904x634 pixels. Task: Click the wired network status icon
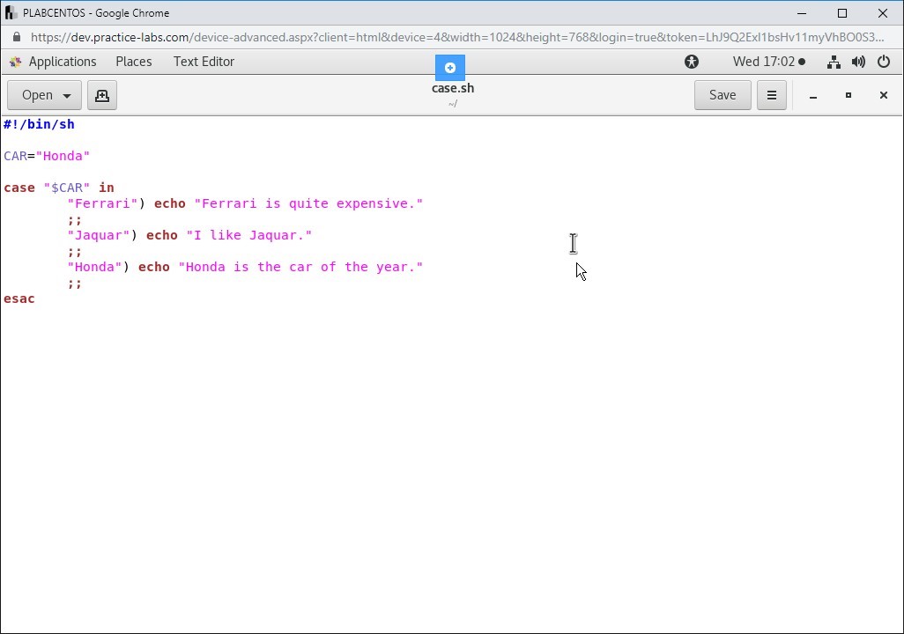click(833, 62)
